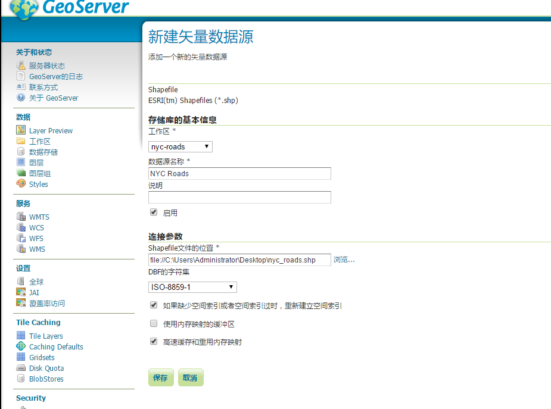The width and height of the screenshot is (551, 409).
Task: Click the Shapefile location path field
Action: [239, 260]
